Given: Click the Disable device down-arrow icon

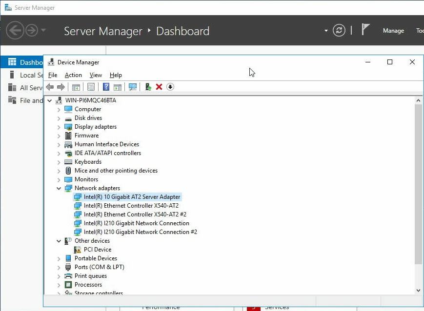Looking at the screenshot, I should [x=170, y=87].
